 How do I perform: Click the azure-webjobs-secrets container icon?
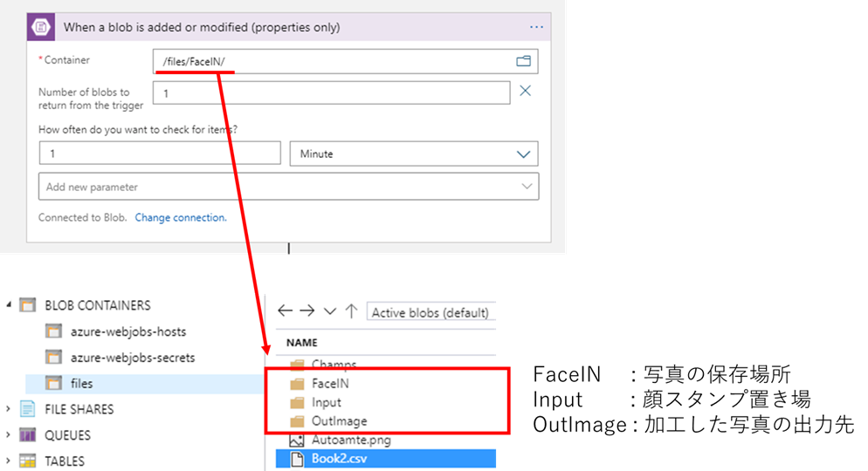point(53,357)
